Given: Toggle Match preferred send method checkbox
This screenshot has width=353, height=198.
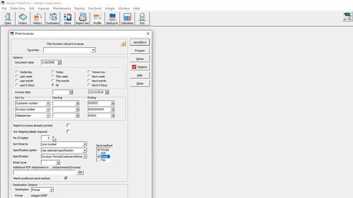Looking at the screenshot, I should click(66, 178).
